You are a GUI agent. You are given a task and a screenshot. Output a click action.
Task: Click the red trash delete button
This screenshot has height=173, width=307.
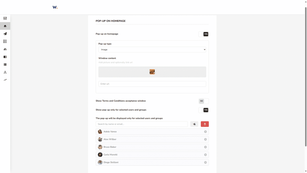click(205, 124)
